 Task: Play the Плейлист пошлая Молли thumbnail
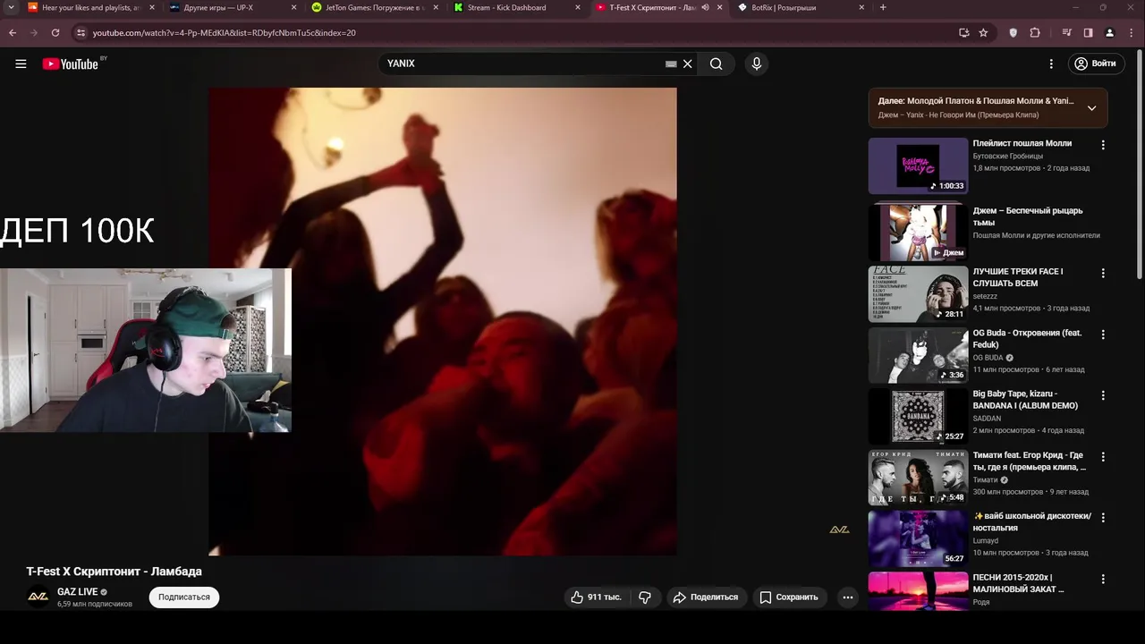(918, 165)
